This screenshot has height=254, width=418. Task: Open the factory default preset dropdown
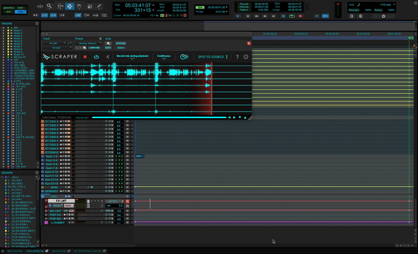coord(88,43)
